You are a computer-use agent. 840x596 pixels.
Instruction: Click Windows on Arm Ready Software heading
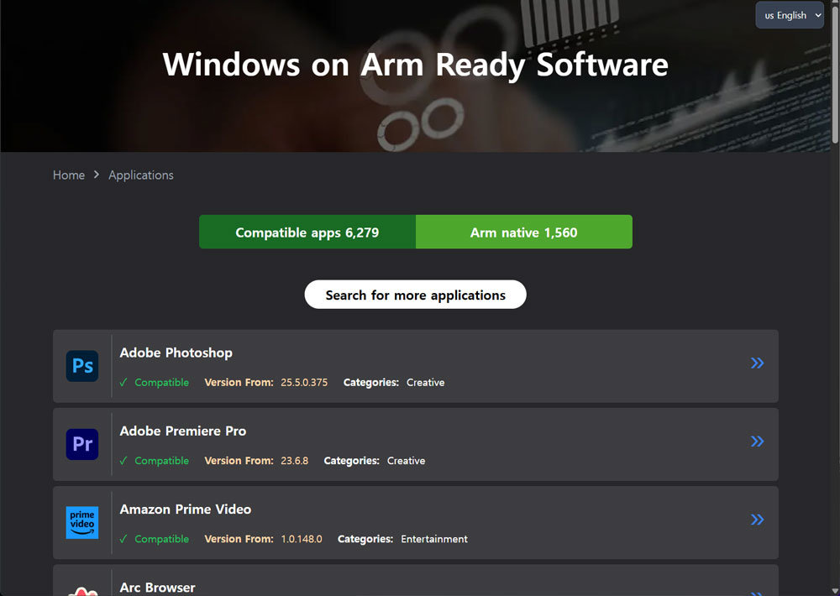(415, 65)
